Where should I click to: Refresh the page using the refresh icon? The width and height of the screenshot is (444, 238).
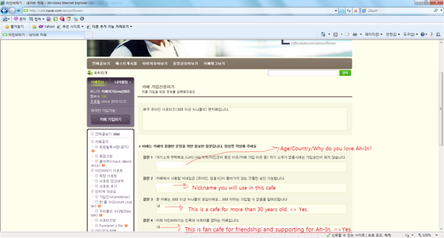coord(349,11)
